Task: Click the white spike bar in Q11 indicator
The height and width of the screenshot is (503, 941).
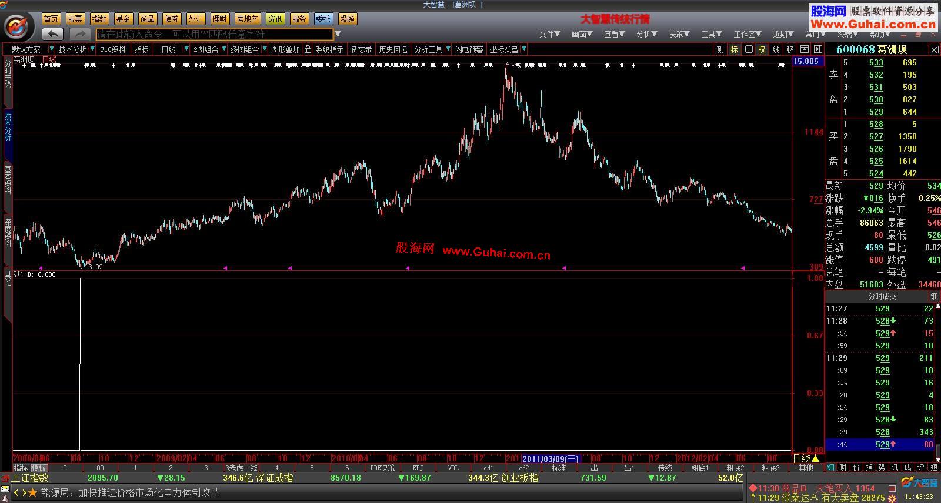Action: (x=80, y=364)
